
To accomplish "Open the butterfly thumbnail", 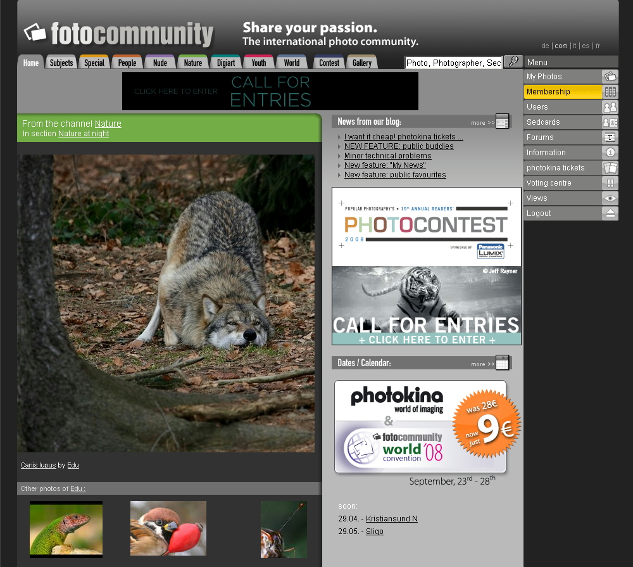I will (284, 530).
